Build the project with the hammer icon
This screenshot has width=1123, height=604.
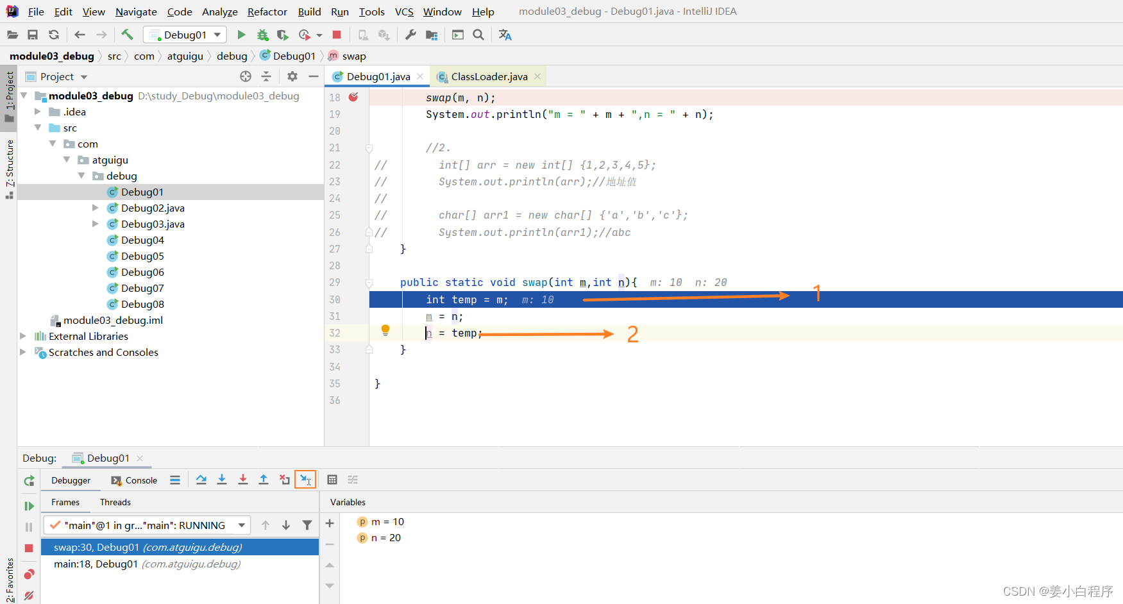(127, 35)
